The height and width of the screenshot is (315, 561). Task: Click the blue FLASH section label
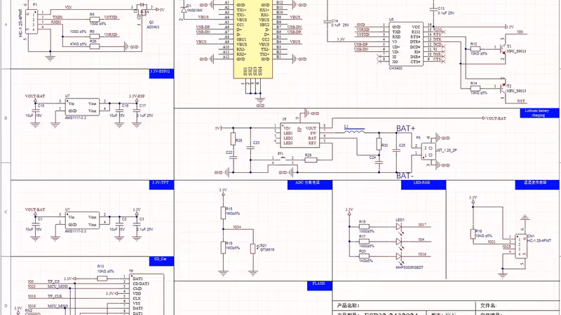pyautogui.click(x=320, y=286)
